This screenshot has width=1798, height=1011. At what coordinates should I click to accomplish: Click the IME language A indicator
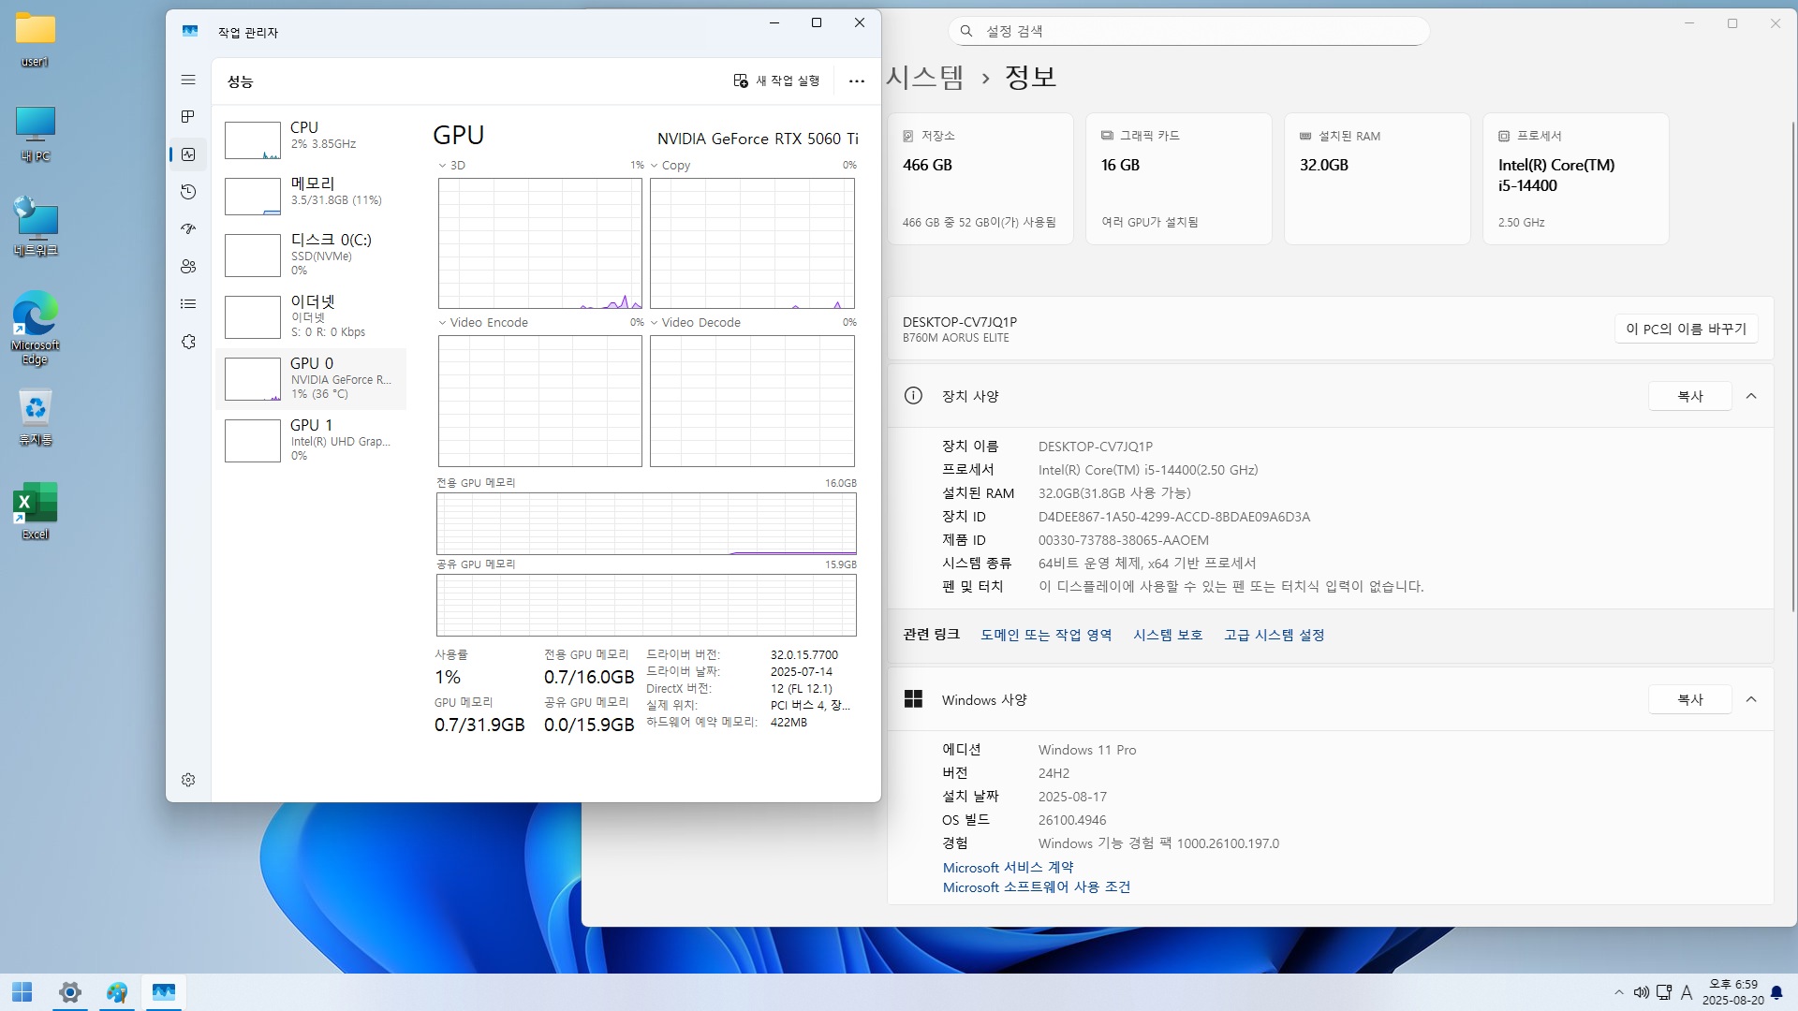tap(1687, 992)
